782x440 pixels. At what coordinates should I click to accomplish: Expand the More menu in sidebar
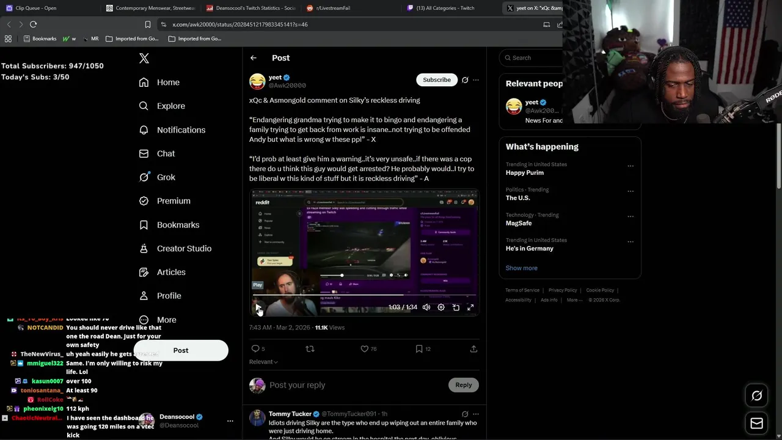click(158, 320)
